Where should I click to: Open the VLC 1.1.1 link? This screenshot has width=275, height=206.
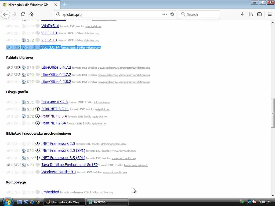coord(49,33)
